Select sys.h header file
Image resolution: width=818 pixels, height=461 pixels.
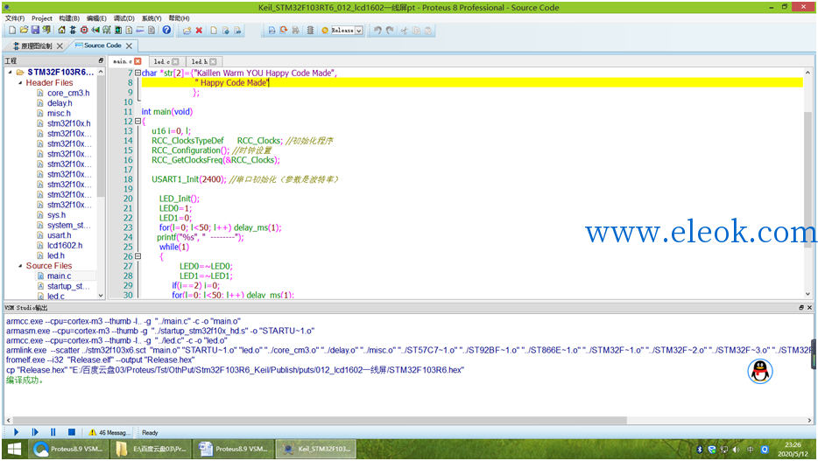point(56,214)
